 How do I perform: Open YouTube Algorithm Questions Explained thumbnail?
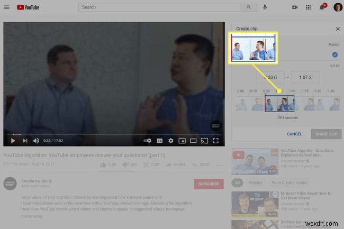click(255, 161)
